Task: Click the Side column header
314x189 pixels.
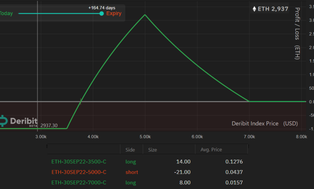Action: (130, 150)
